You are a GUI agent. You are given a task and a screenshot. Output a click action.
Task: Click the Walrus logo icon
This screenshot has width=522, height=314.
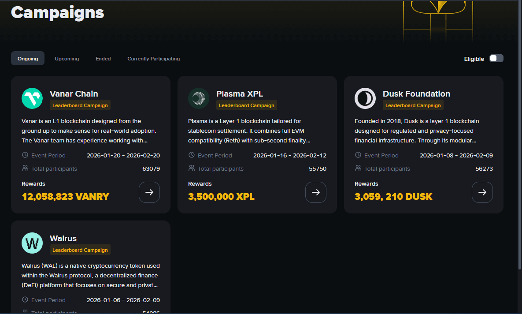tap(32, 243)
